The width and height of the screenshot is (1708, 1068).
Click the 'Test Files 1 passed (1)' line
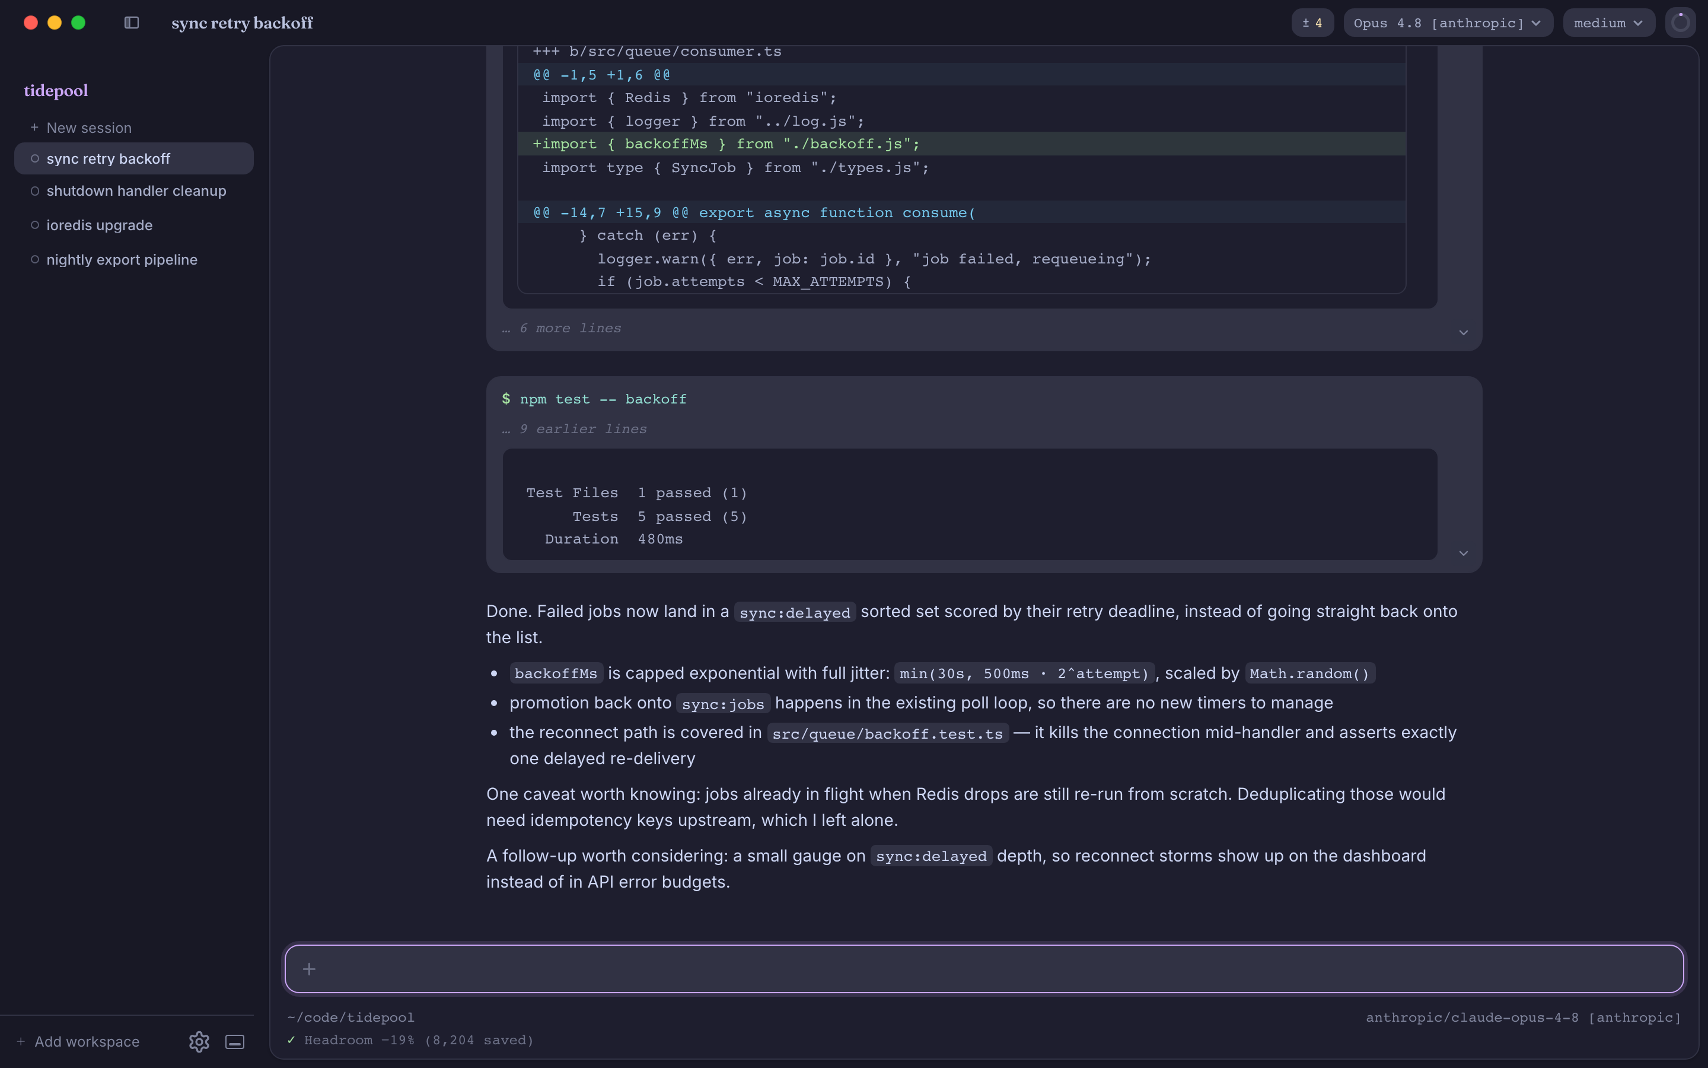pos(636,493)
